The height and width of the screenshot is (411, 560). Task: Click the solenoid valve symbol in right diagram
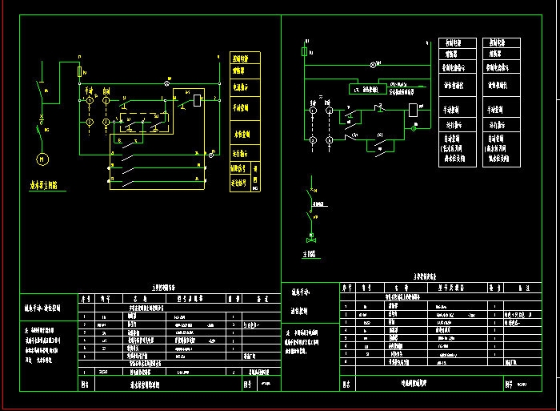311,240
